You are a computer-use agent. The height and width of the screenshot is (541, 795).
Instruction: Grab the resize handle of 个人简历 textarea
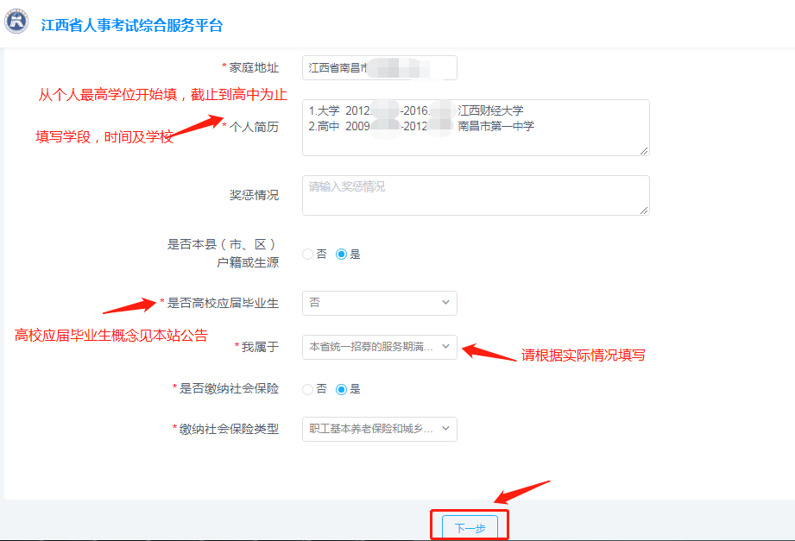coord(644,151)
